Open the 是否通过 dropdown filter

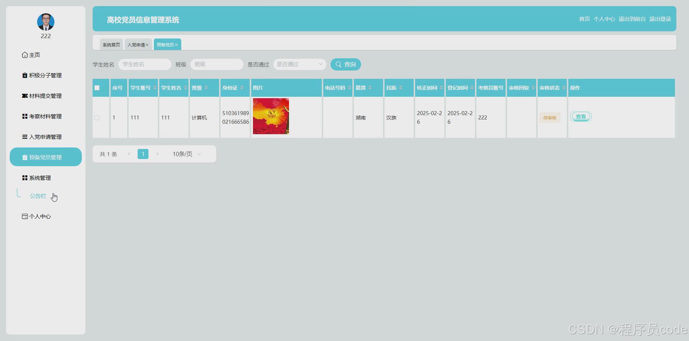coord(300,64)
